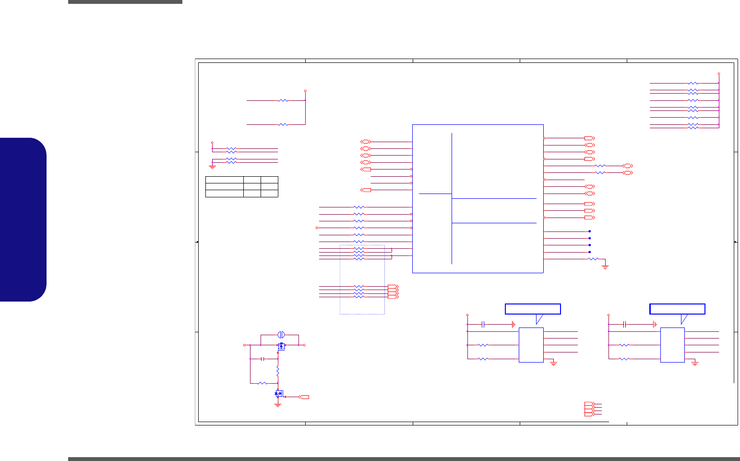Select the right small IC block near page edge
The height and width of the screenshot is (461, 740).
tap(672, 345)
